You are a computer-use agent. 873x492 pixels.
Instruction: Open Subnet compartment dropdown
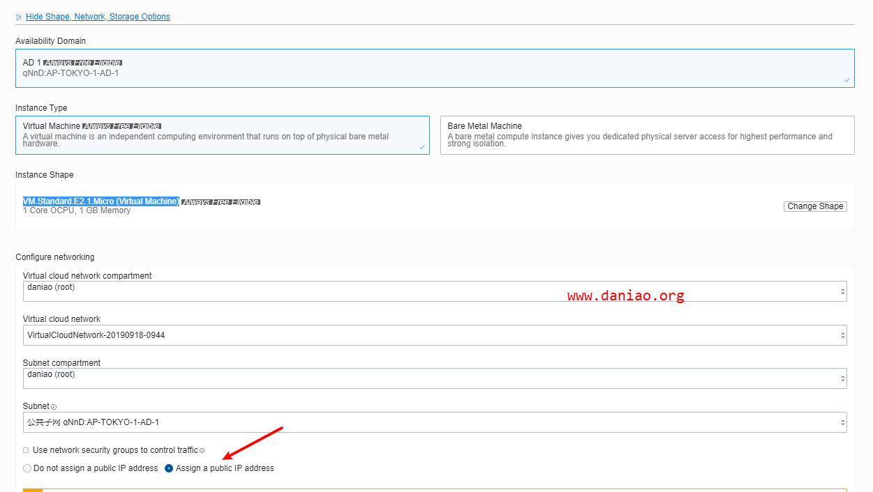point(435,378)
